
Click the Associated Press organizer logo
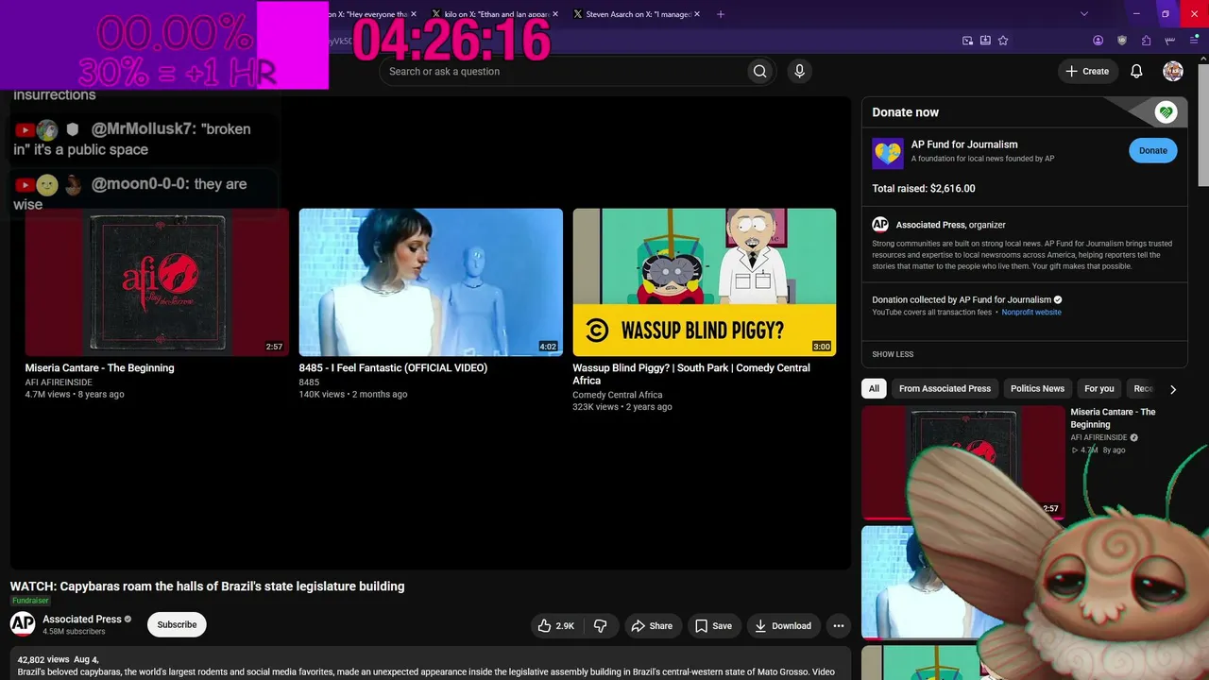pyautogui.click(x=880, y=225)
